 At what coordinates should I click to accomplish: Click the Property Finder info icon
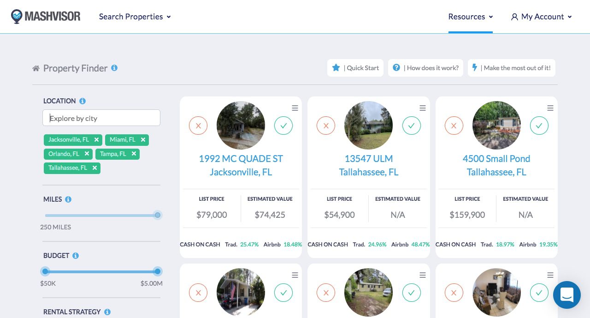point(114,67)
